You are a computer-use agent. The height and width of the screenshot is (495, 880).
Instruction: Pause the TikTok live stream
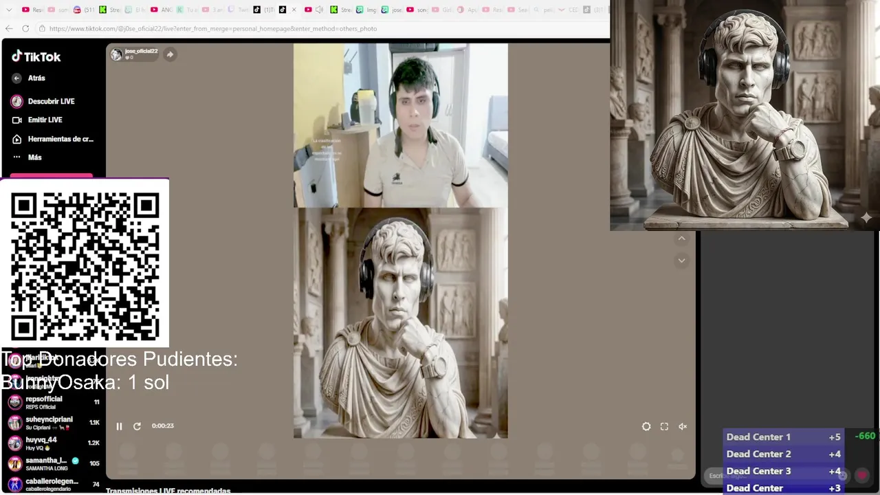119,426
